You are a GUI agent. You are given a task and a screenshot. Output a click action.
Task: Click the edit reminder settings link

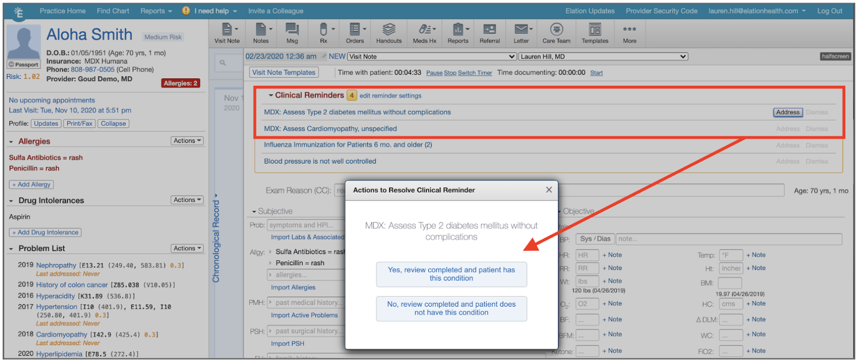390,96
